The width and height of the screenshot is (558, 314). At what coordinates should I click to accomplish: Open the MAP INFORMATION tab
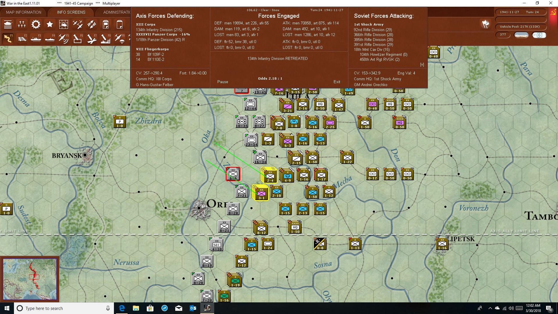(x=24, y=12)
